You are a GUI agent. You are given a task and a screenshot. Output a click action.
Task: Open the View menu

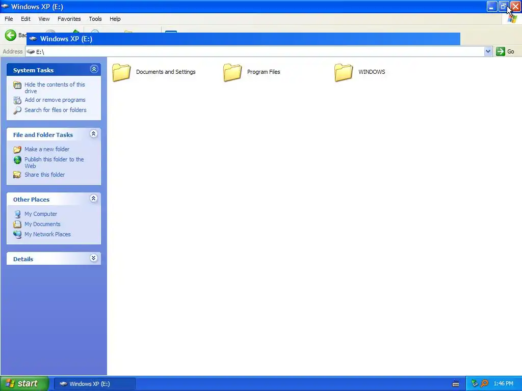44,19
